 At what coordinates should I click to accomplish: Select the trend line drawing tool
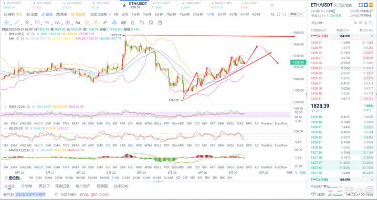click(x=17, y=23)
